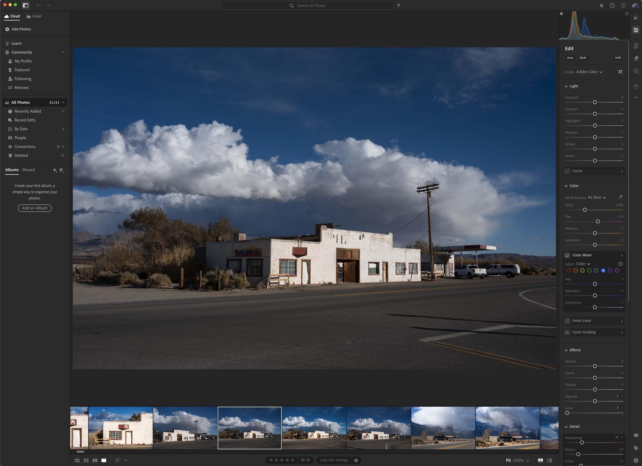Screen dimensions: 642x466
Task: Click the white balance eyedropper
Action: [620, 197]
